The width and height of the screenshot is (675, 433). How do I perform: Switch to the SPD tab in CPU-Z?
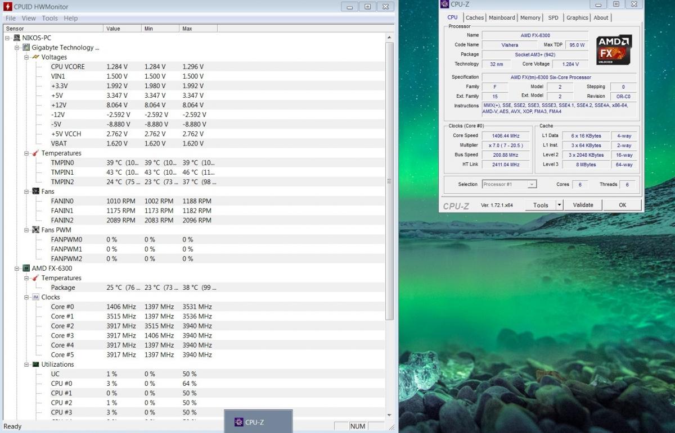point(553,18)
